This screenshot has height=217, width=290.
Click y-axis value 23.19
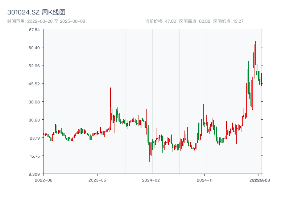pos(35,138)
